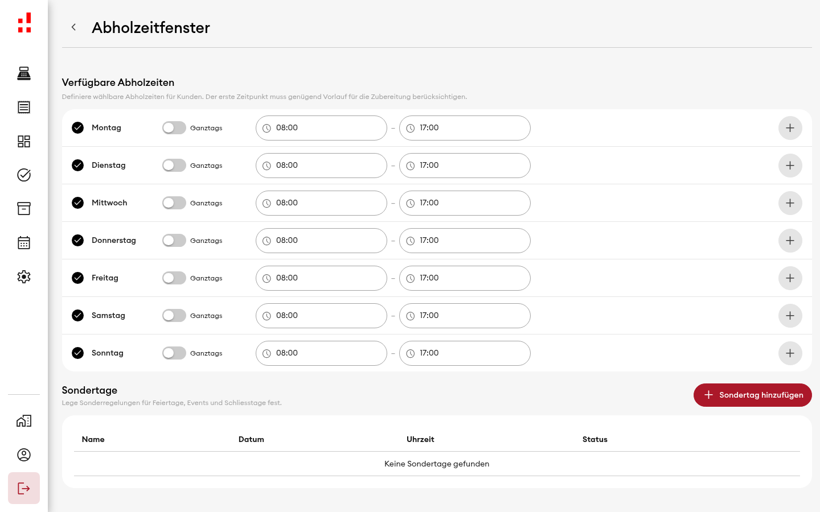This screenshot has width=820, height=512.
Task: Edit Montag end time 17:00
Action: 465,128
